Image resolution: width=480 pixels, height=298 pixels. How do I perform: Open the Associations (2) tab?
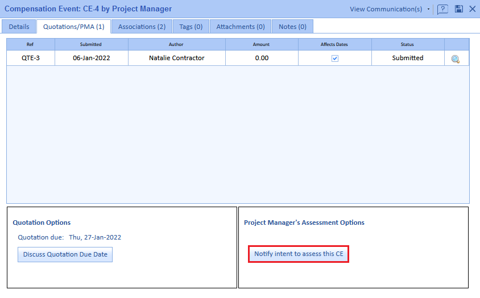pos(142,27)
